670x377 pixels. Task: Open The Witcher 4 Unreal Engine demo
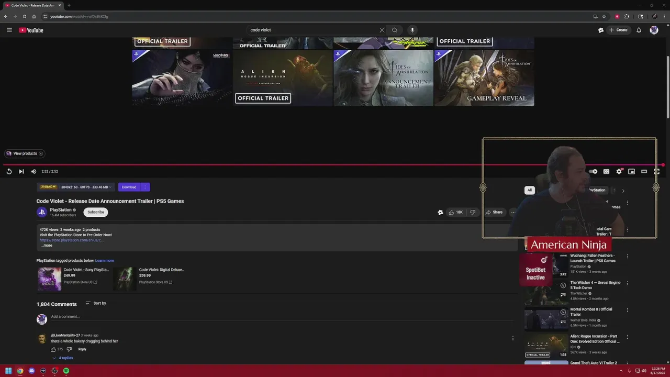595,285
